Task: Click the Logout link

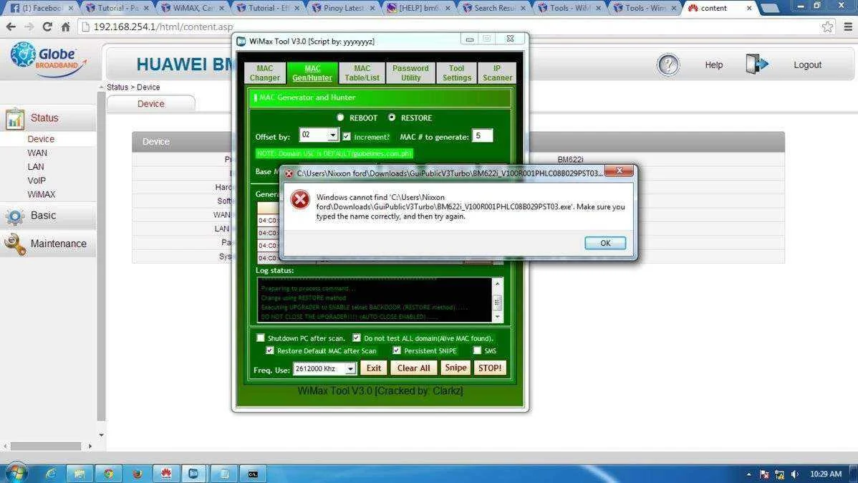Action: pos(807,64)
